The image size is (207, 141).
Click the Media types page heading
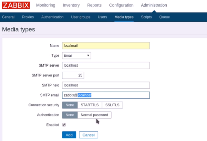(x=19, y=29)
